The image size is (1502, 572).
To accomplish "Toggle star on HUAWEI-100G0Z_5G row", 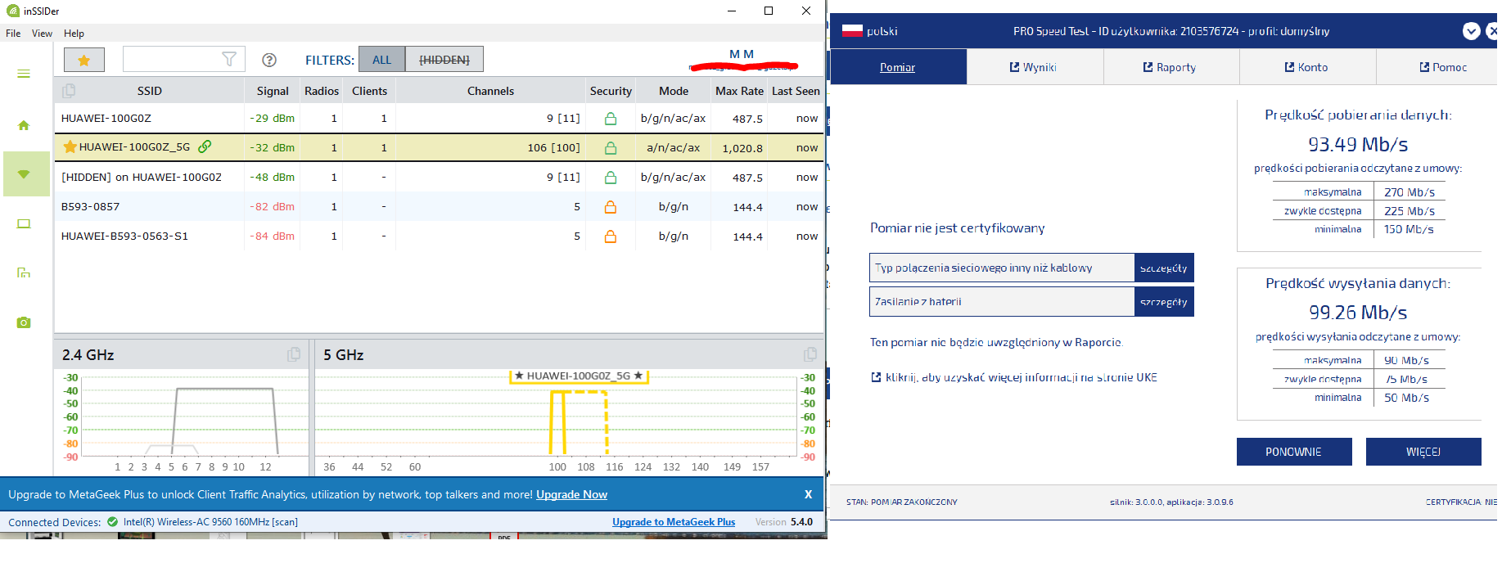I will tap(70, 147).
